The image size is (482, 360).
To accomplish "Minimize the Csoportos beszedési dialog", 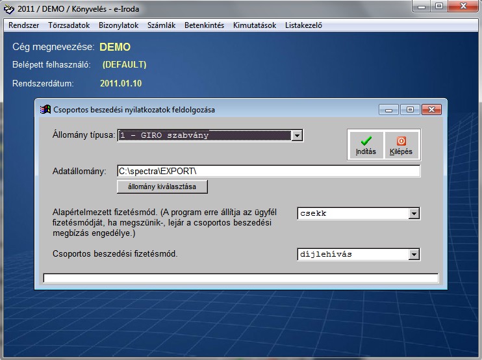I will tap(389, 110).
